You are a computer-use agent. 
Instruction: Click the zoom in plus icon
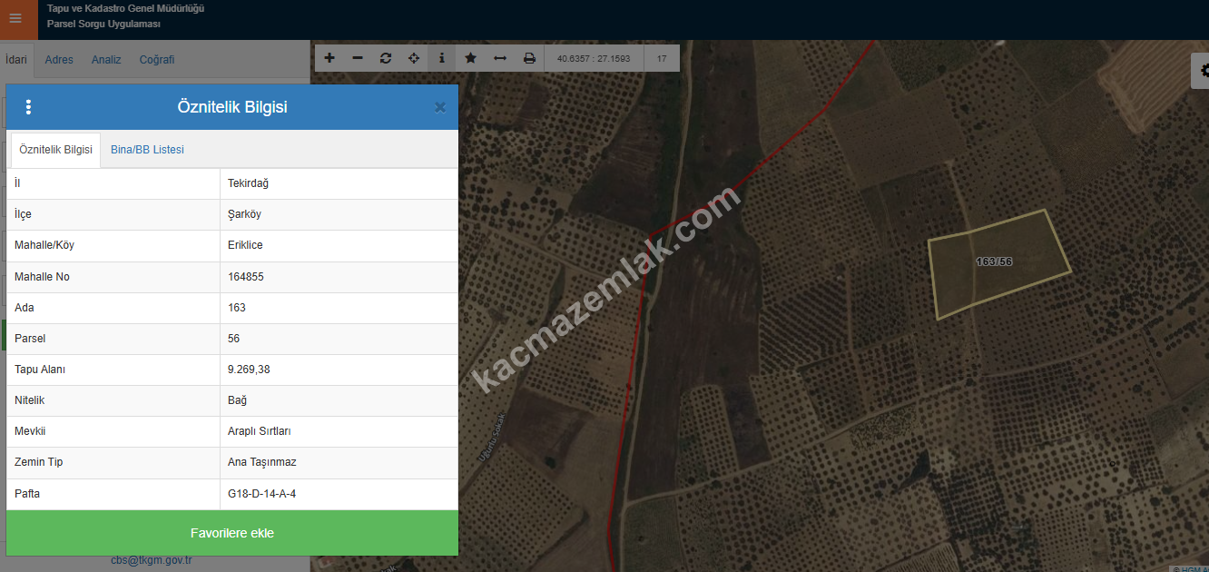[x=329, y=58]
